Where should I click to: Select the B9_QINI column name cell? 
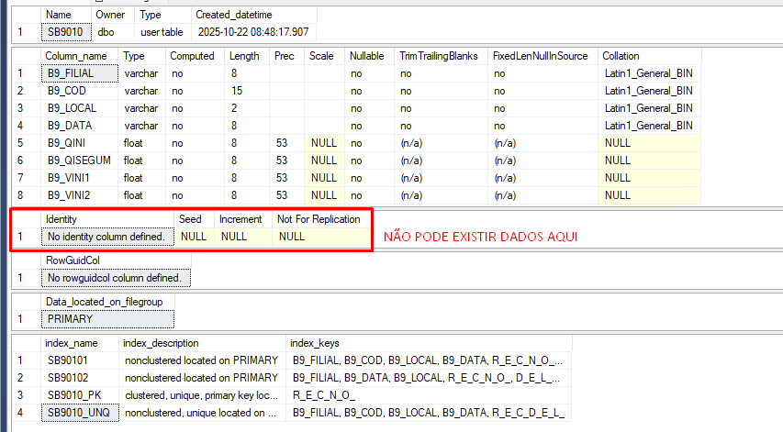coord(80,143)
